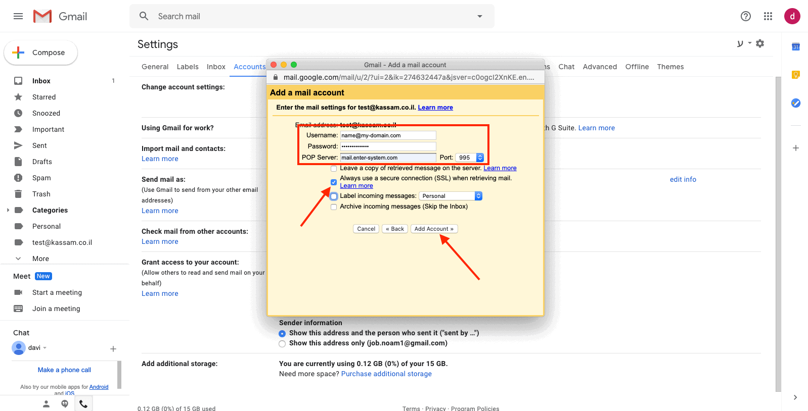Open the Advanced settings tab
Viewport: 808px width, 411px height.
tap(600, 67)
